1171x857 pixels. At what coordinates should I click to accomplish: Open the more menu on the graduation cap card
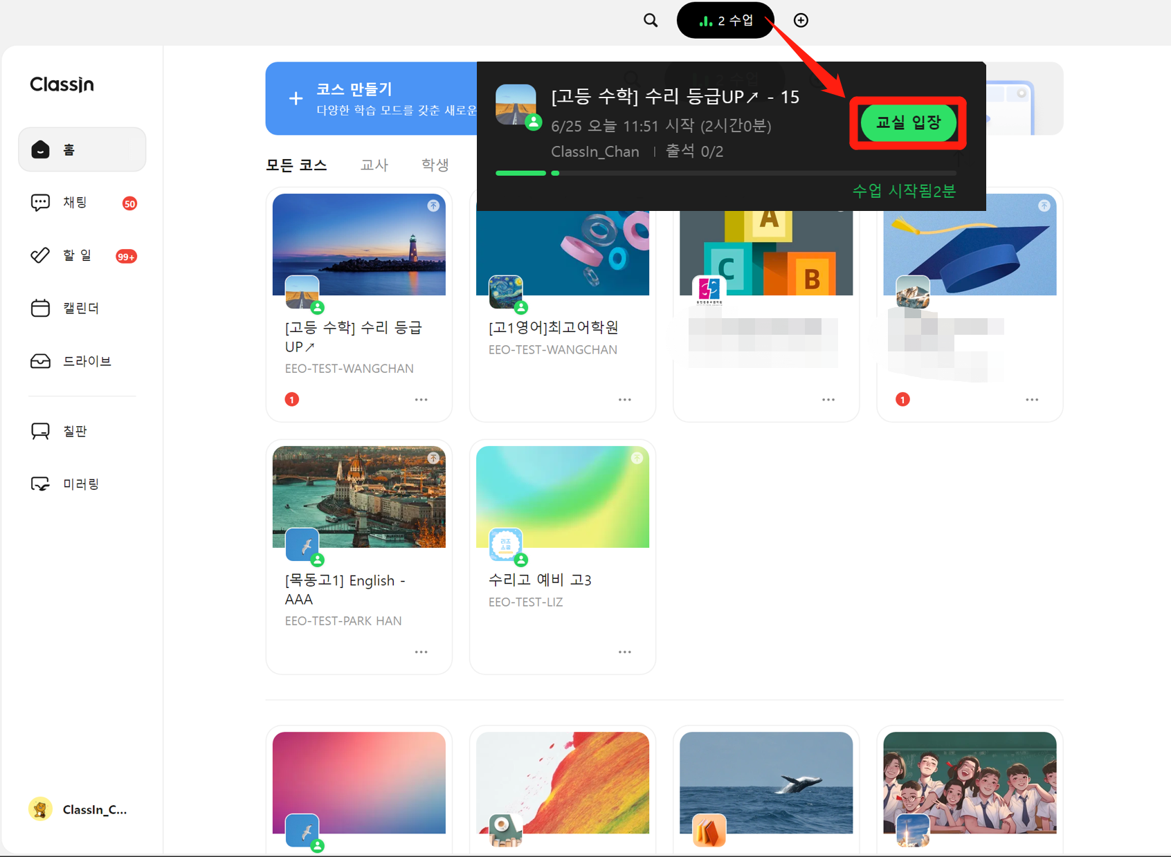(x=1031, y=400)
